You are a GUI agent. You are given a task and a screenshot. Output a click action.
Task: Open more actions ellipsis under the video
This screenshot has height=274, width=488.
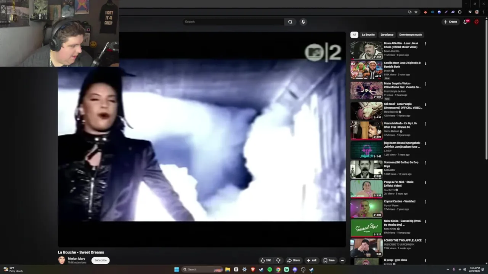coord(342,260)
